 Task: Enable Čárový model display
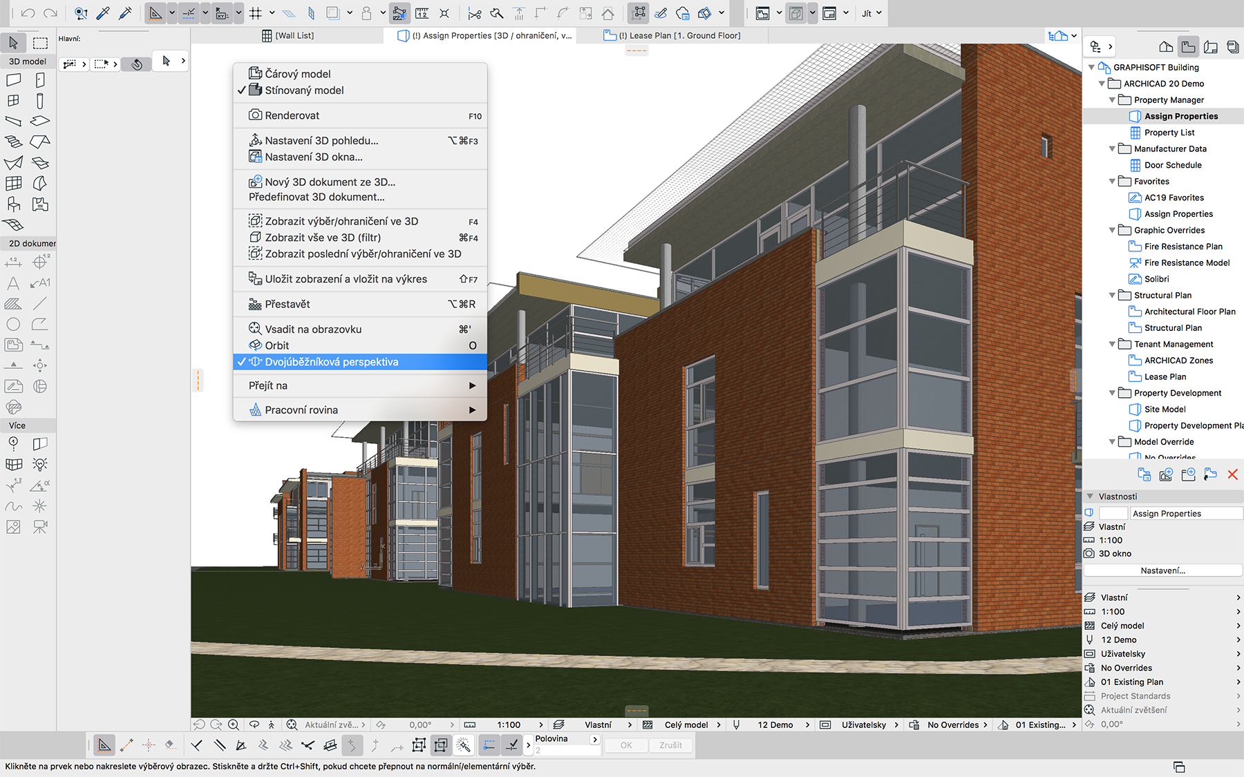297,74
